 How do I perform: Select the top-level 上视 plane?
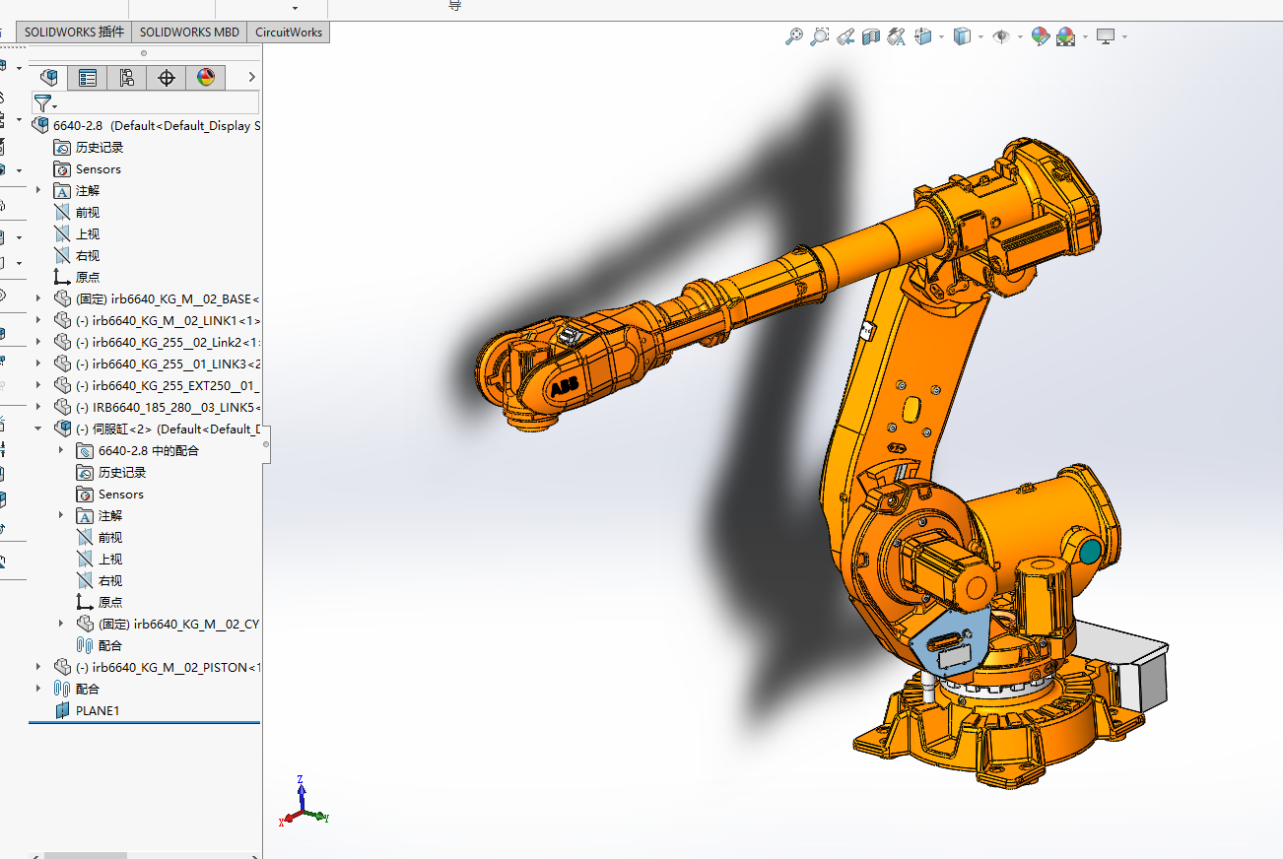point(77,233)
